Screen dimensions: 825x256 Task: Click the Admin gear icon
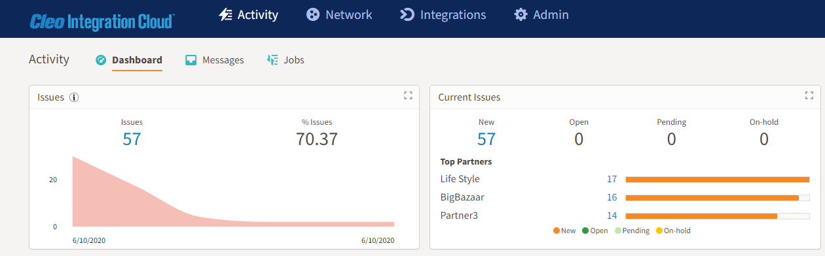pos(521,14)
